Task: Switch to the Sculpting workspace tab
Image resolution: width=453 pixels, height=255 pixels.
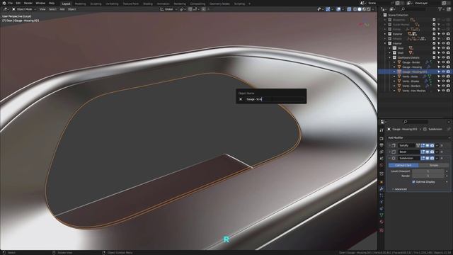Action: pyautogui.click(x=96, y=4)
